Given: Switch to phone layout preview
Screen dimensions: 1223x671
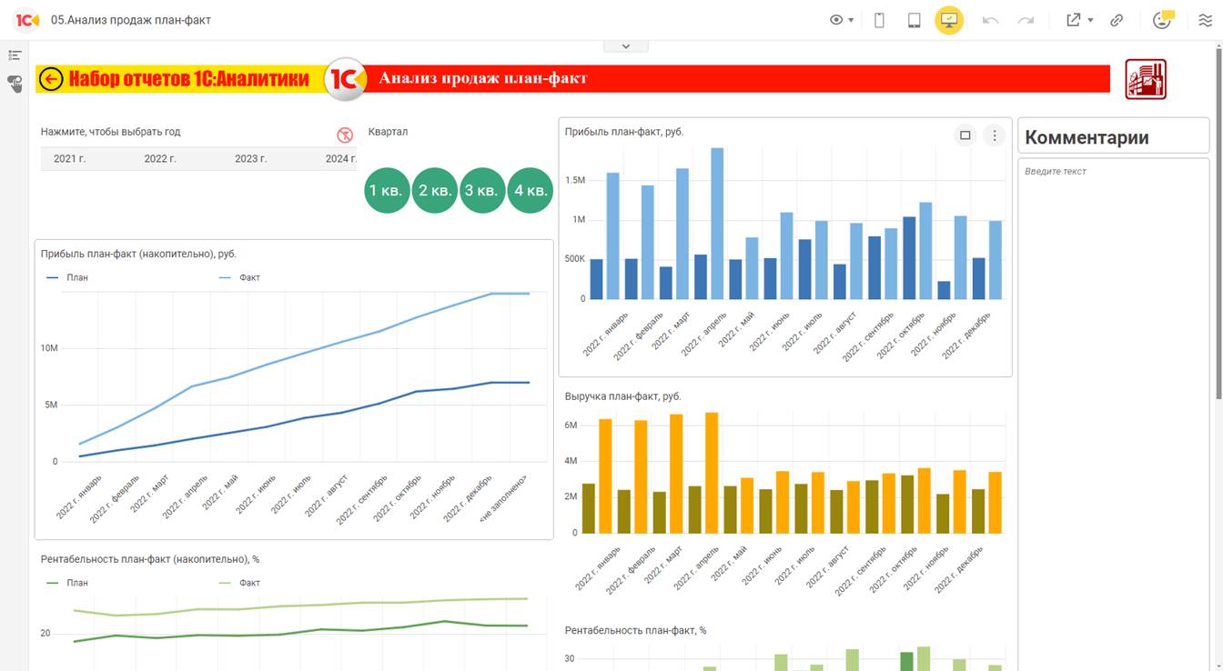Looking at the screenshot, I should tap(879, 20).
